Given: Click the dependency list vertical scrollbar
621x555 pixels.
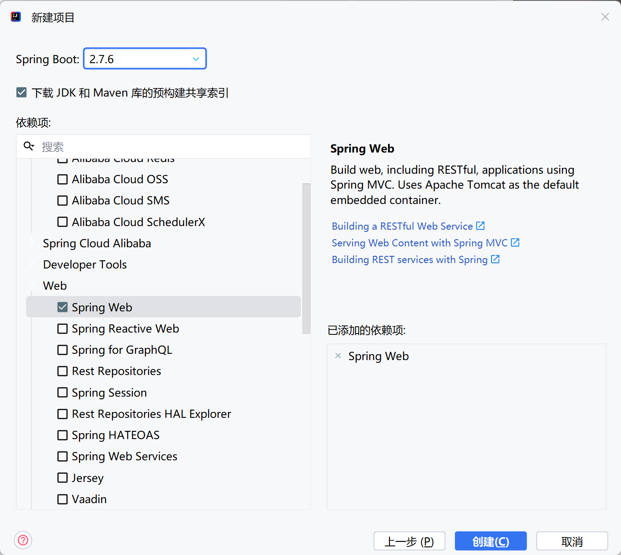Looking at the screenshot, I should point(306,258).
